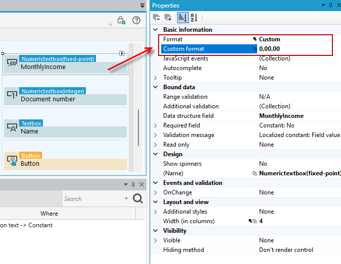
Task: Click the 'on text -> Constant' row
Action: pos(26,225)
